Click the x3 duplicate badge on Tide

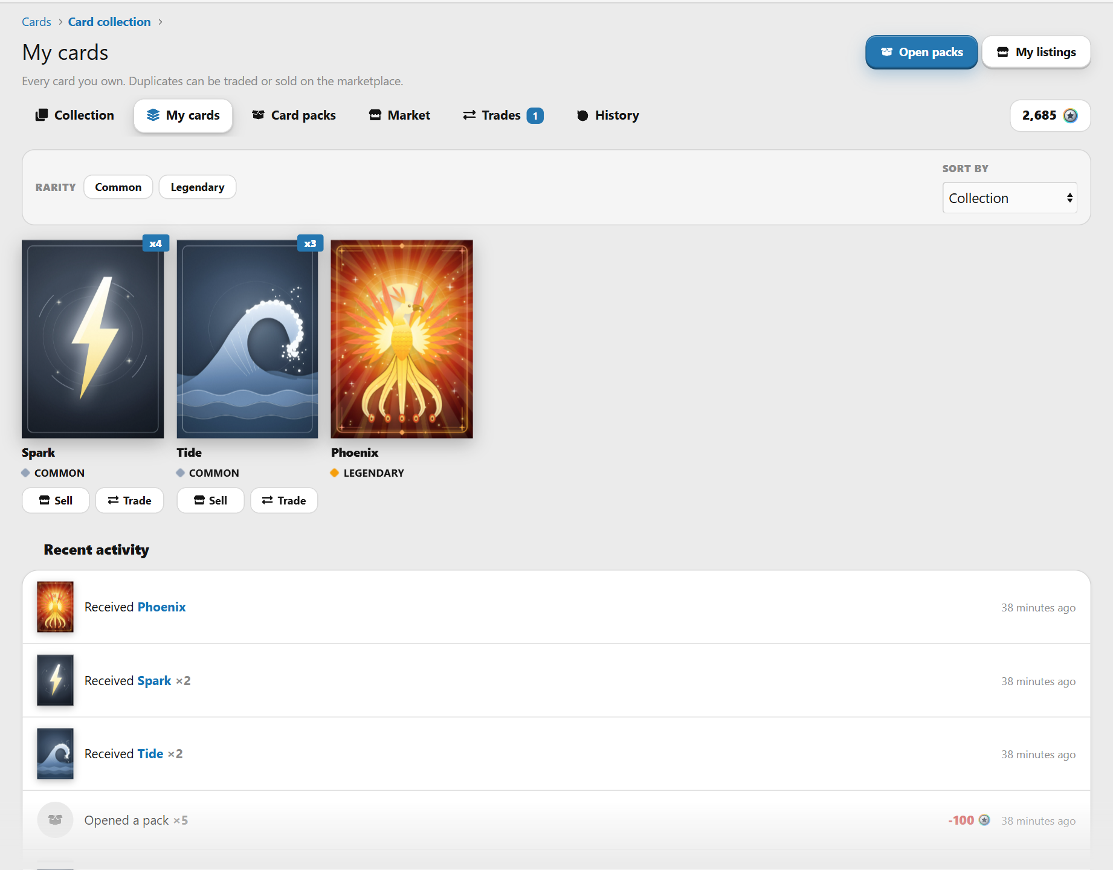point(310,243)
